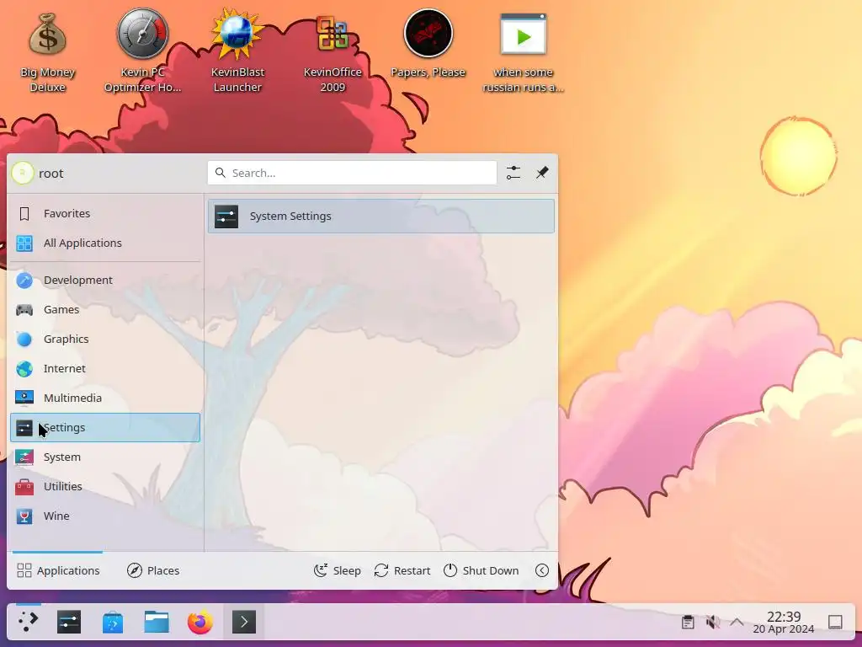
Task: Click the Restart button
Action: click(402, 570)
